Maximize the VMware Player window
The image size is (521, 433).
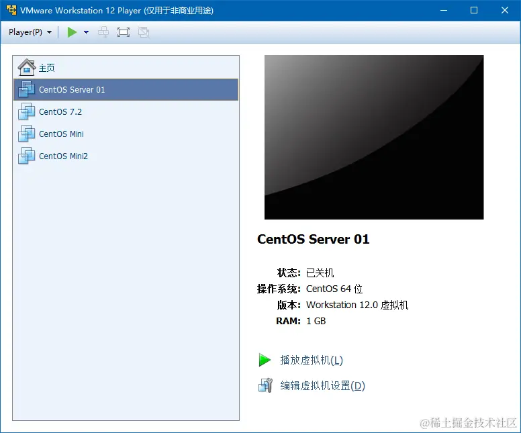tap(474, 10)
